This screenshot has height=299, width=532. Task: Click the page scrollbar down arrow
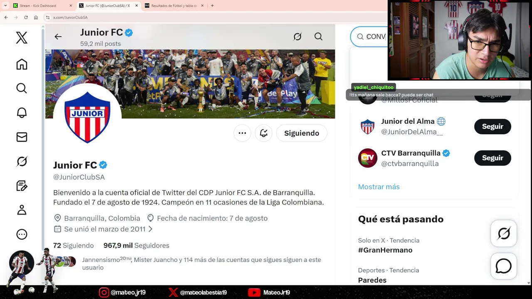(x=529, y=283)
